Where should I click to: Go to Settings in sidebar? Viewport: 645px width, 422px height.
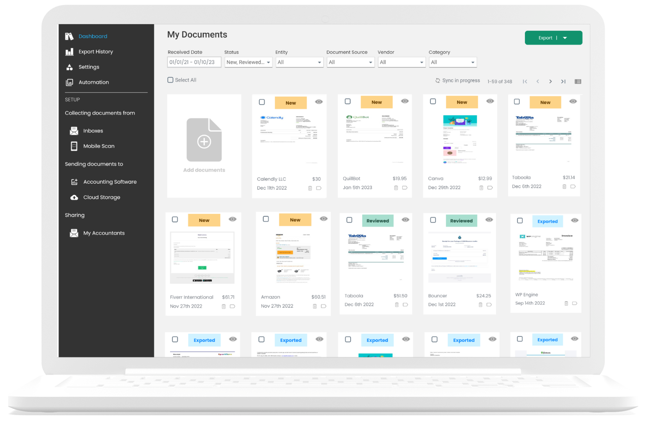pos(89,67)
